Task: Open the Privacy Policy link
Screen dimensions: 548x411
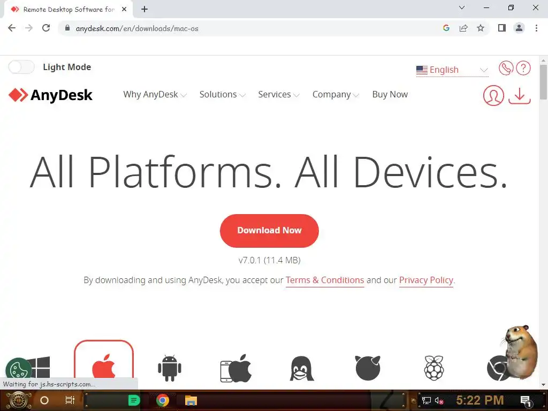Action: tap(426, 280)
